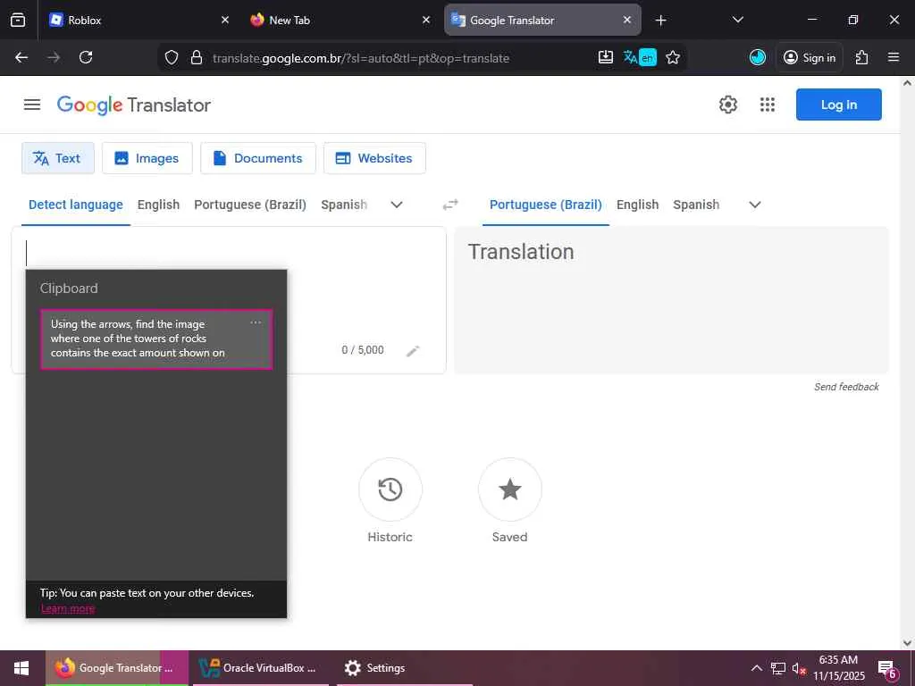Select Detect language as source
915x686 pixels.
coord(76,205)
